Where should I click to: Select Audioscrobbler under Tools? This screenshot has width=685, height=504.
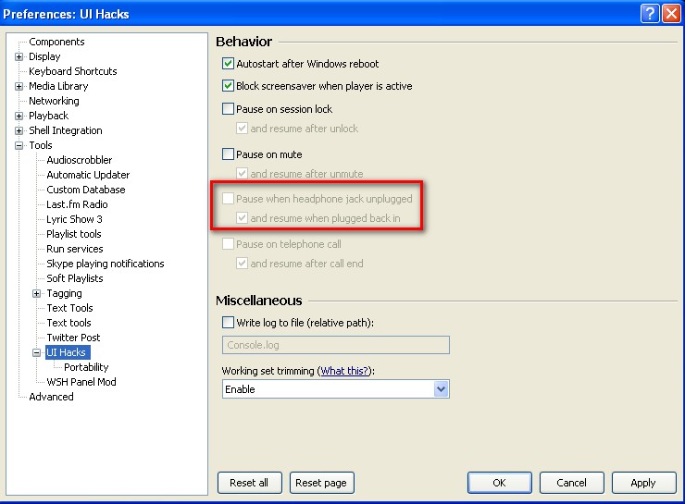pos(79,160)
